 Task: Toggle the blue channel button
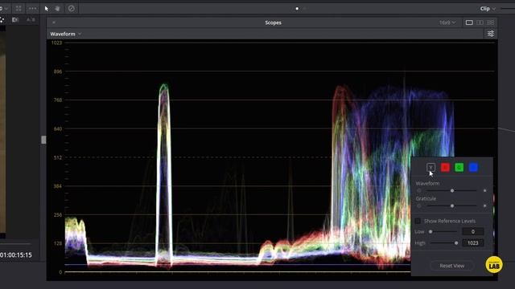[473, 168]
